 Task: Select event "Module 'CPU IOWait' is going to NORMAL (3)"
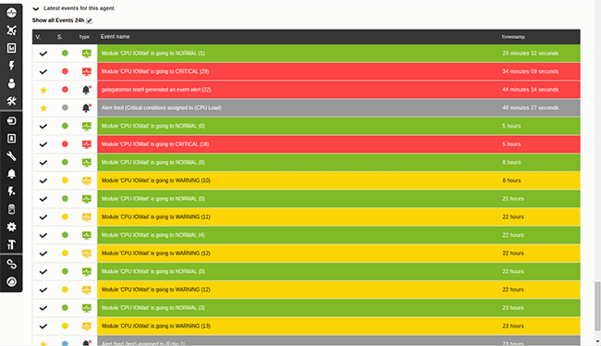(338, 308)
